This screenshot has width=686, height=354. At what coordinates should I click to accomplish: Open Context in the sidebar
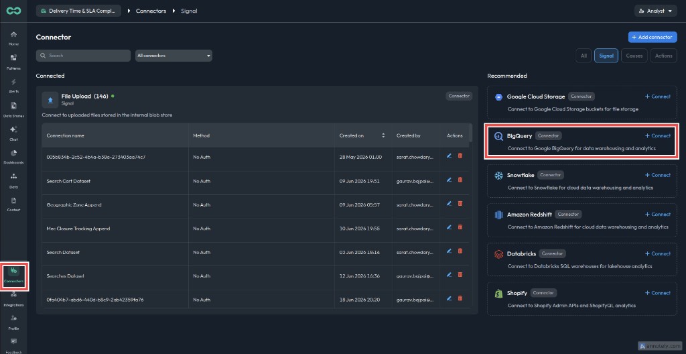point(13,204)
